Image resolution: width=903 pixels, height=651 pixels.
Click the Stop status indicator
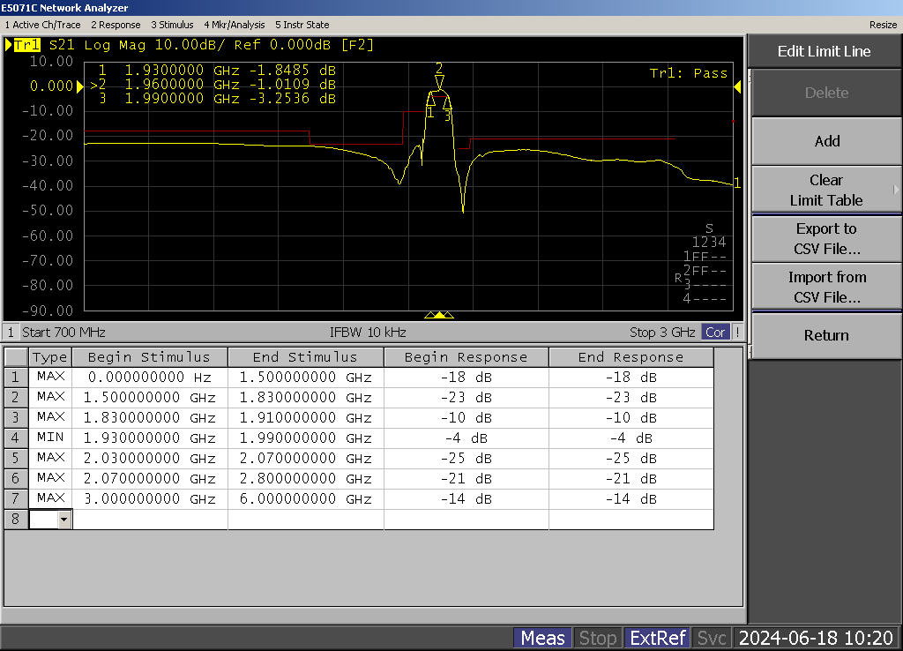click(x=597, y=638)
